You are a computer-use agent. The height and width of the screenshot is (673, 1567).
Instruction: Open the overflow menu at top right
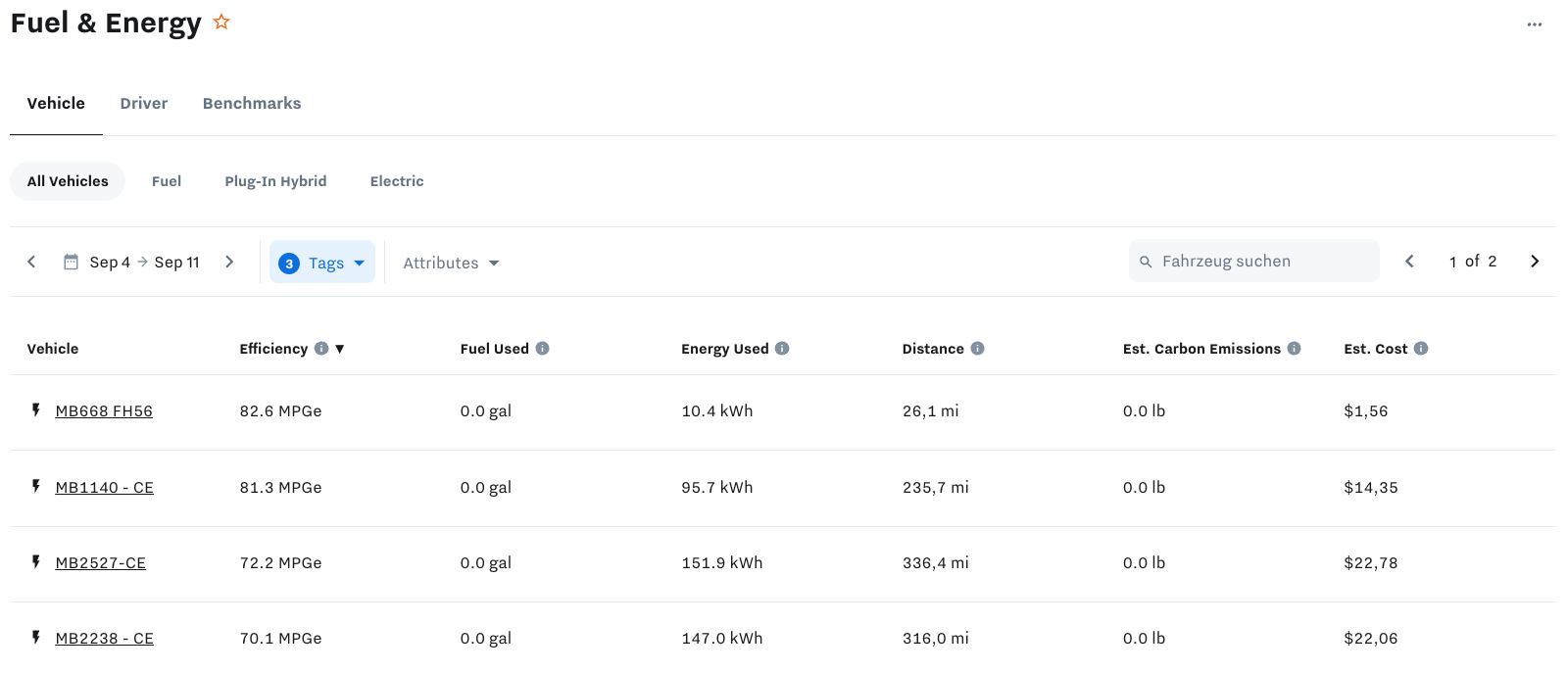click(x=1534, y=24)
